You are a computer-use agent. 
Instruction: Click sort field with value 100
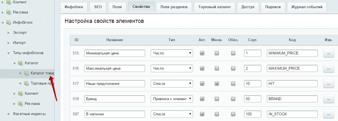click(253, 114)
